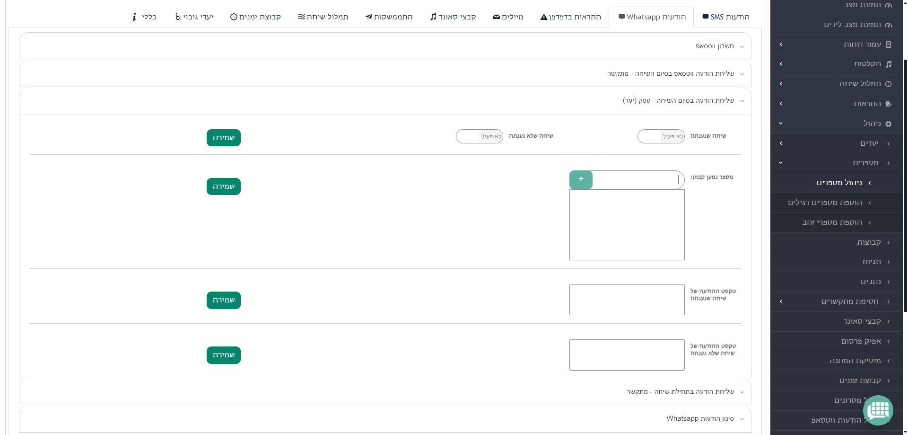Image resolution: width=908 pixels, height=435 pixels.
Task: Toggle the שיחה שלא נענתה switch
Action: [x=480, y=136]
